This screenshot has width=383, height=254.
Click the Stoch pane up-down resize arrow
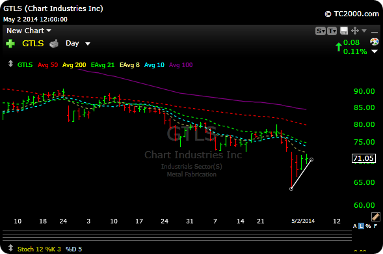coord(10,248)
